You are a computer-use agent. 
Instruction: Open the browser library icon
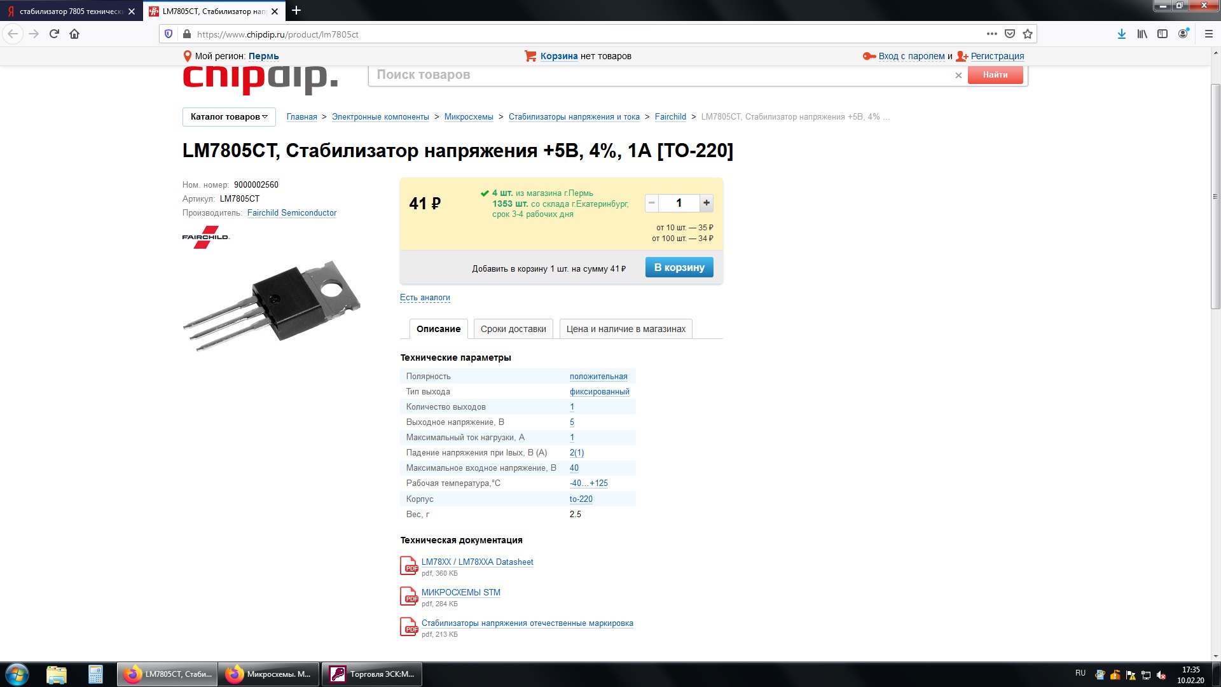[1142, 34]
